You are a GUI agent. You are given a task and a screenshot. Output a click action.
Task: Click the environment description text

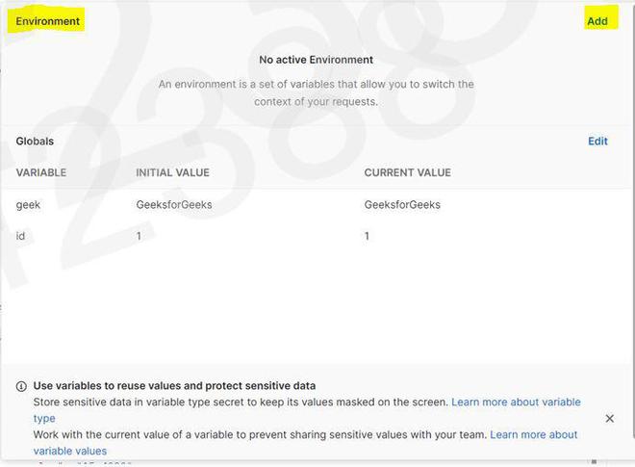[316, 92]
